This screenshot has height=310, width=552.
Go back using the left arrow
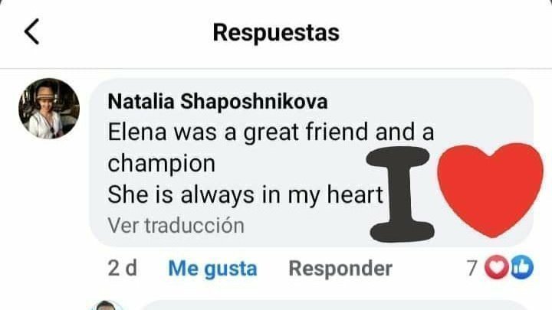tap(31, 31)
